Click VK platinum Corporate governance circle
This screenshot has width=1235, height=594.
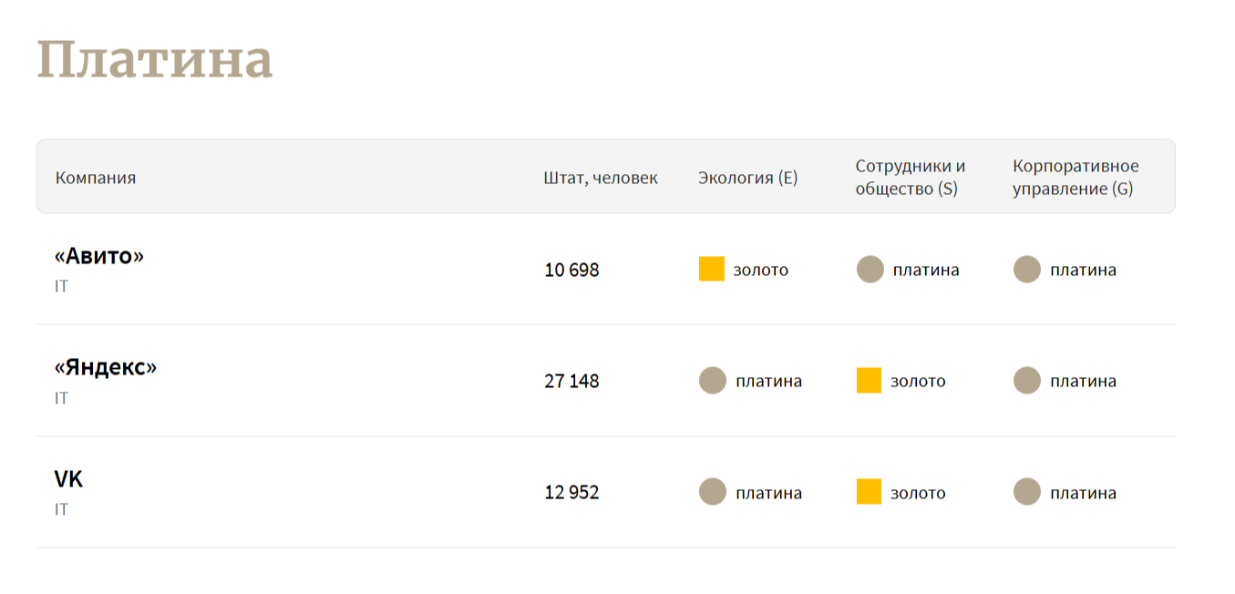point(1027,492)
